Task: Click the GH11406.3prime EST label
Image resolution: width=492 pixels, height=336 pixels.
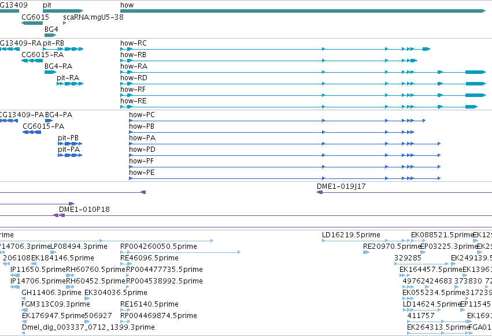Action: coord(51,293)
